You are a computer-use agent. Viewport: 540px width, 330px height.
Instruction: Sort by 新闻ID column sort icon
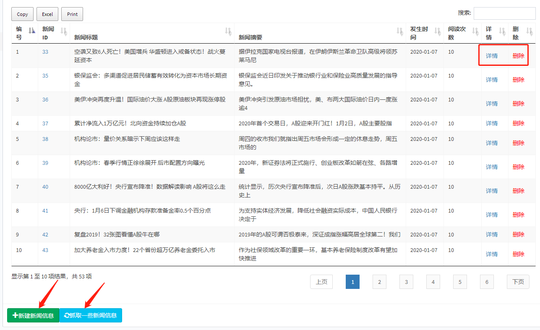click(64, 31)
